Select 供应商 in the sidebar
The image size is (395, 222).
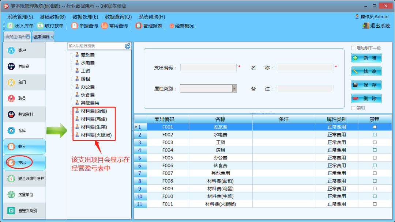point(25,66)
